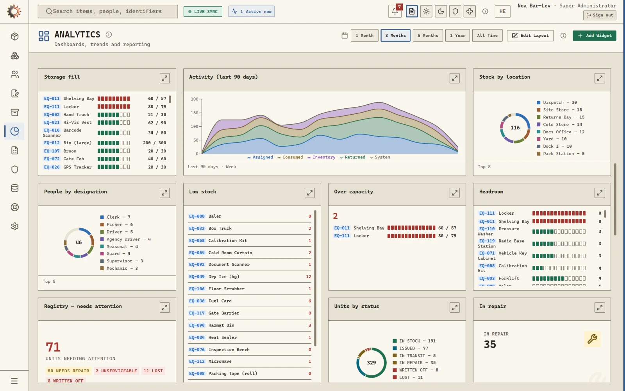Click the Dispatch blue legend swatch
Image resolution: width=625 pixels, height=391 pixels.
click(539, 102)
